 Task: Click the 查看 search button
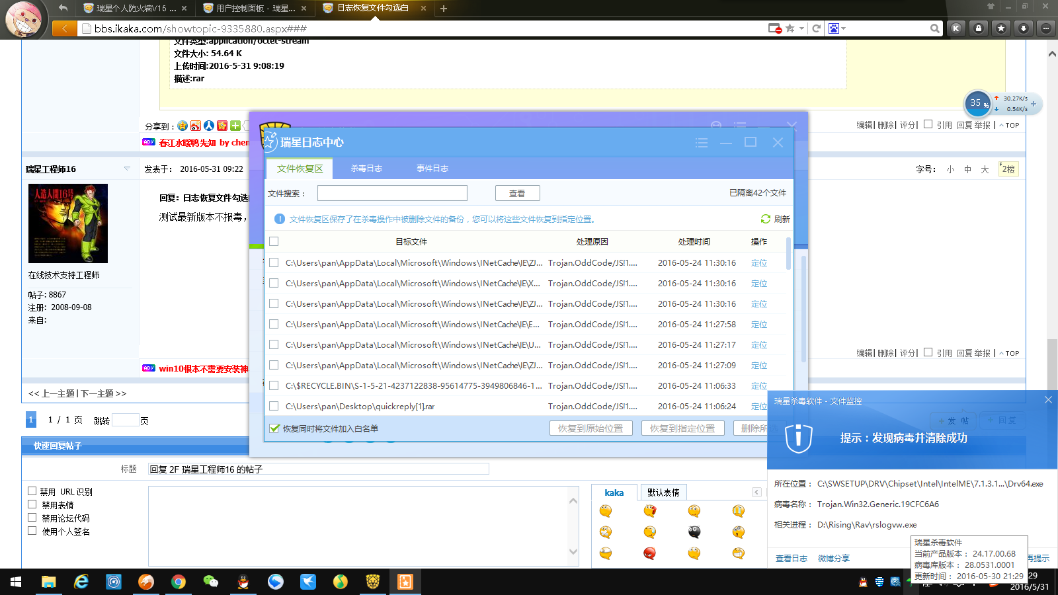pyautogui.click(x=517, y=193)
